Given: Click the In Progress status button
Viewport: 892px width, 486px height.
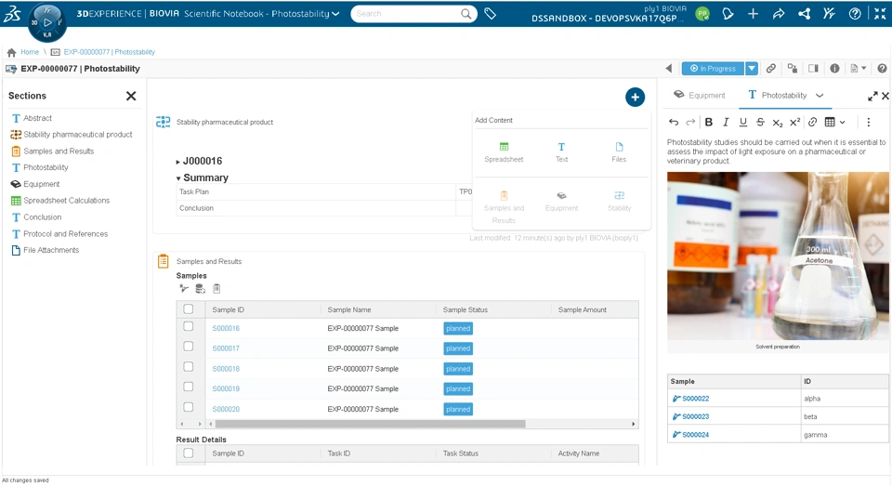Looking at the screenshot, I should [713, 68].
